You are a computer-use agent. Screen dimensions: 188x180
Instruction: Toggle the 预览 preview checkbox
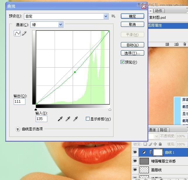[x=122, y=62]
